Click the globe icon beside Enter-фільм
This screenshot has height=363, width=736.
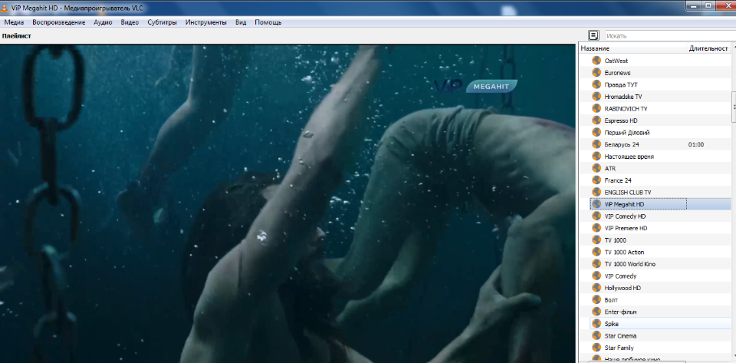pyautogui.click(x=596, y=312)
